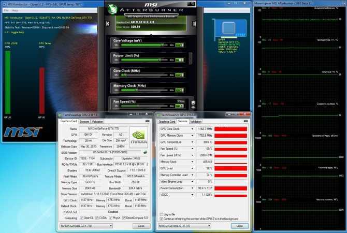The width and height of the screenshot is (347, 233).
Task: Click Close button in Sensors GPU-Z
Action: pos(240,226)
